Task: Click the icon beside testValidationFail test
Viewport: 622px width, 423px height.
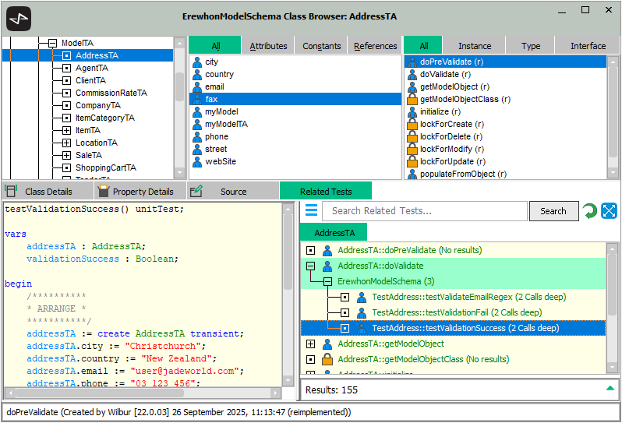Action: pyautogui.click(x=362, y=312)
